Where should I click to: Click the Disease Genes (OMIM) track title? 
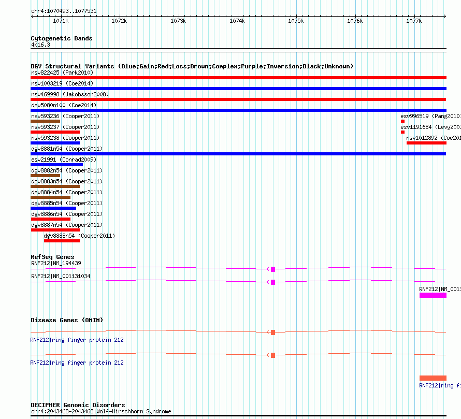click(67, 320)
